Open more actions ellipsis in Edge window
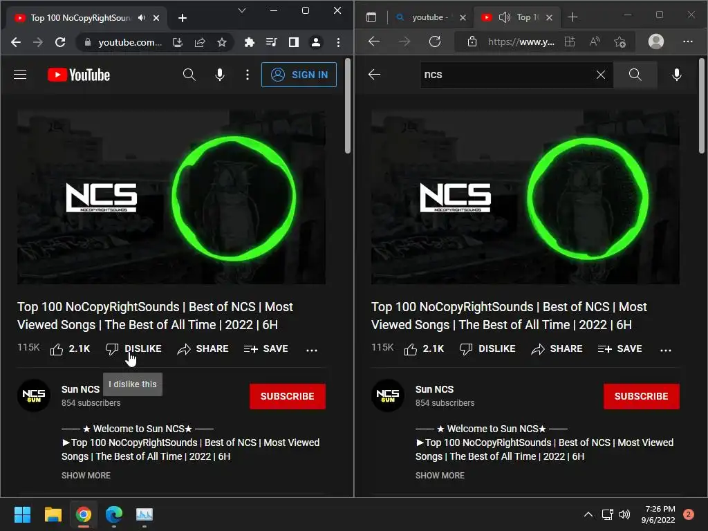Image resolution: width=708 pixels, height=531 pixels. pos(666,349)
